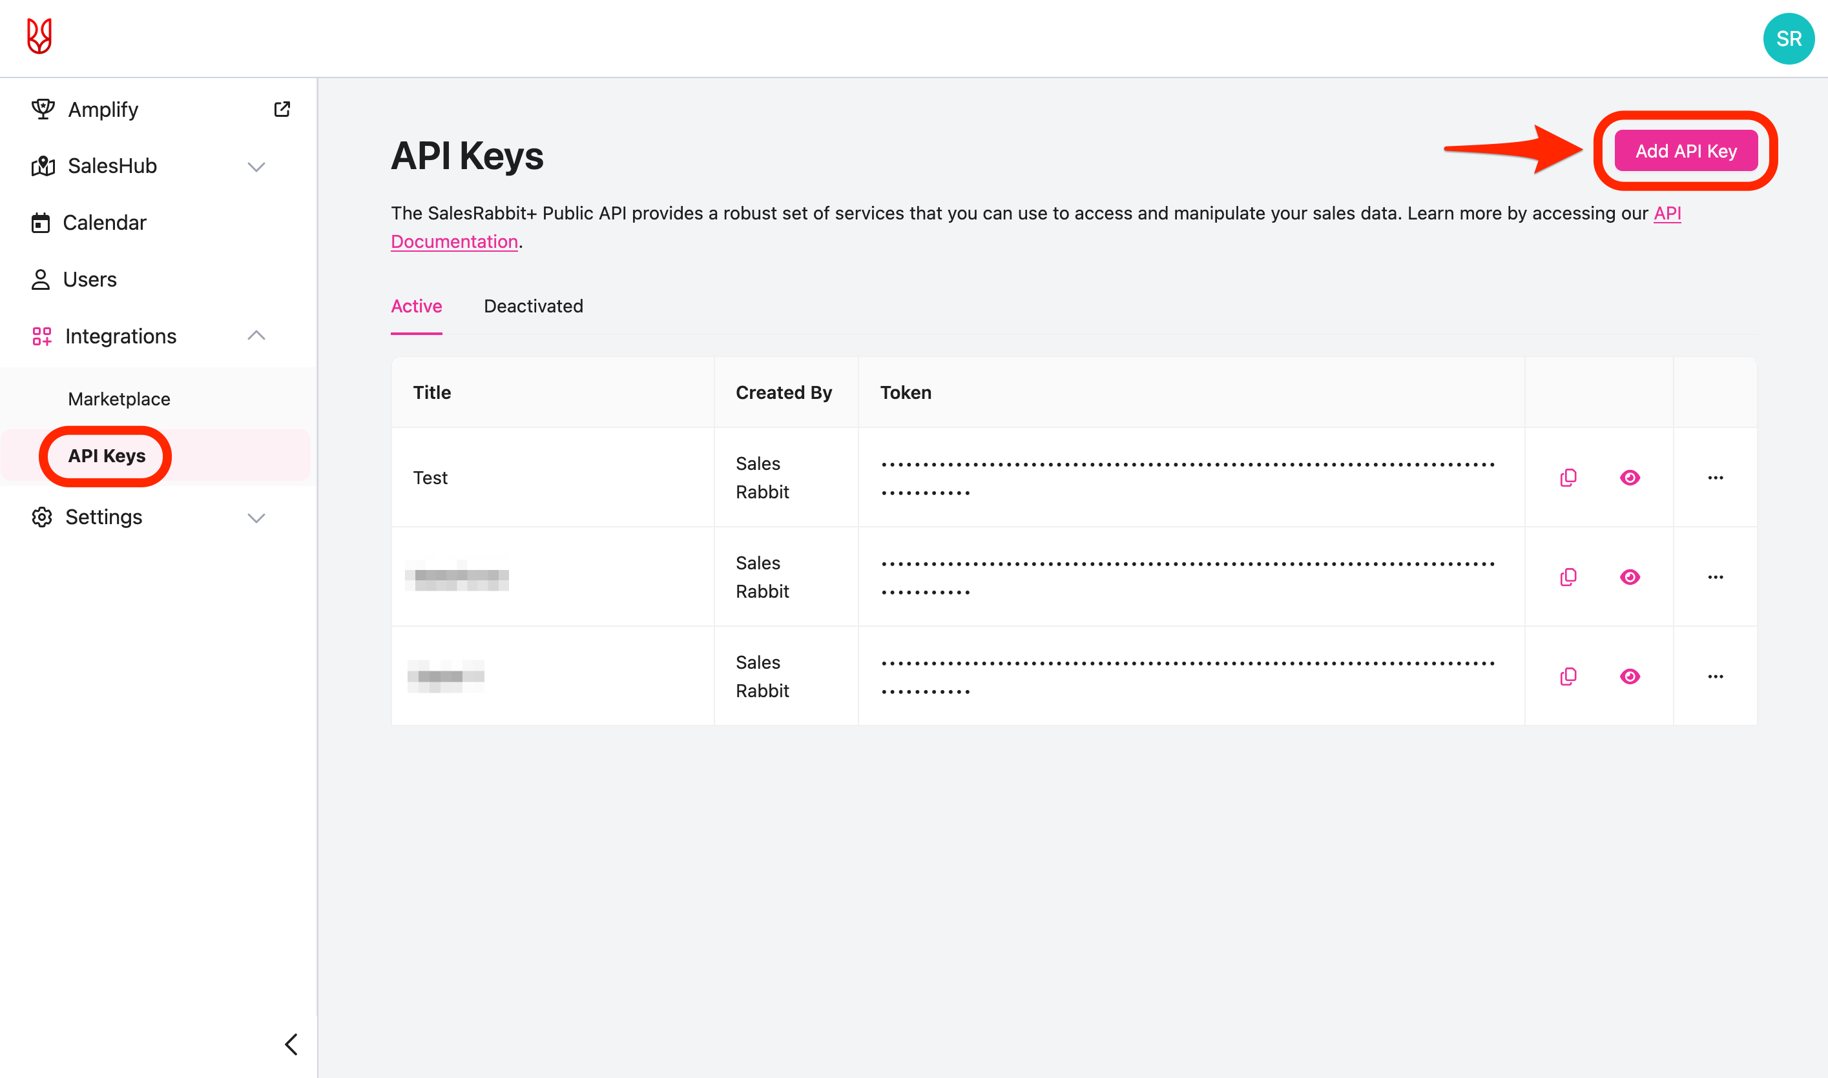The image size is (1828, 1078).
Task: Click Amplify external link icon
Action: [282, 109]
